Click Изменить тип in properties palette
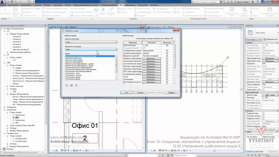This screenshot has width=279, height=157. pos(271,39)
